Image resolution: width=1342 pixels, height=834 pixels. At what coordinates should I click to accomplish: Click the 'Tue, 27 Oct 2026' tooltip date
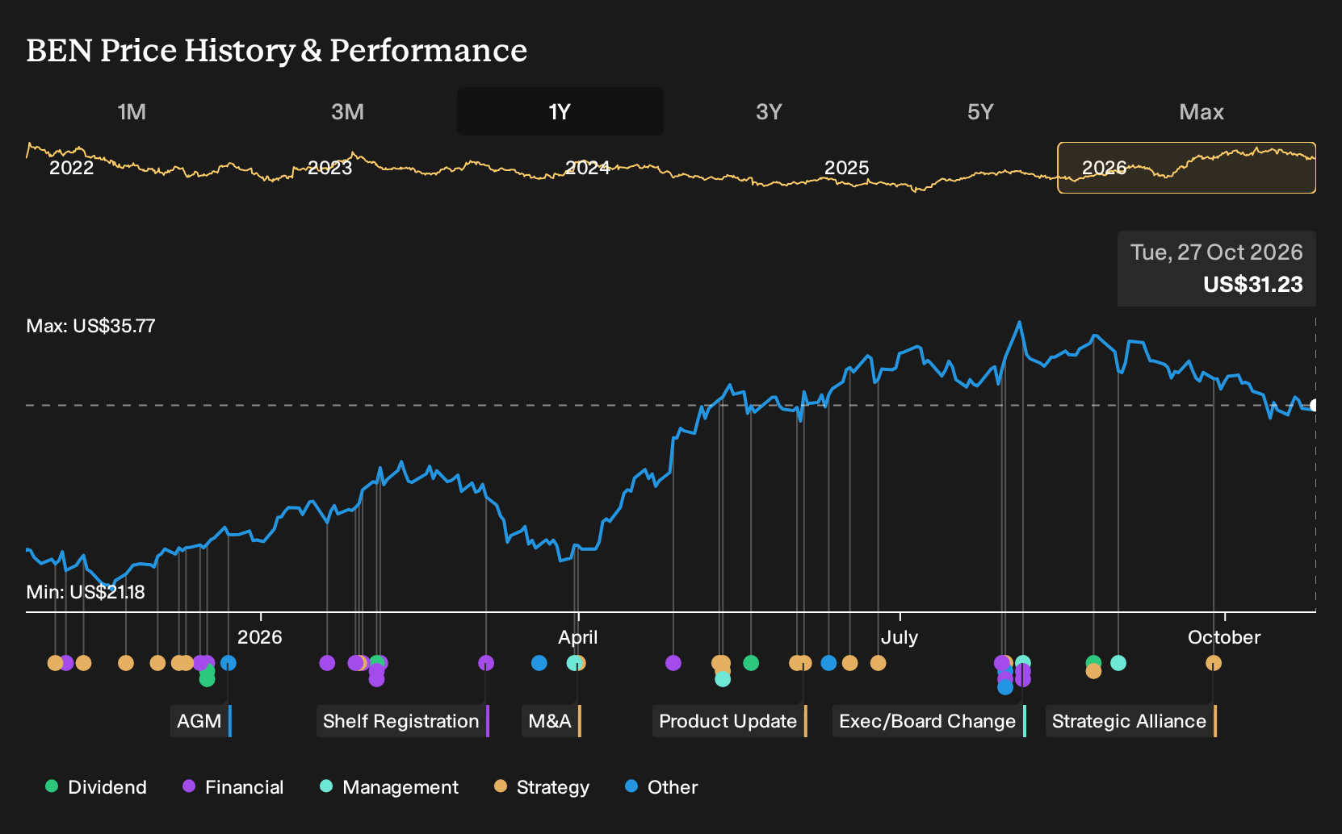click(x=1217, y=252)
